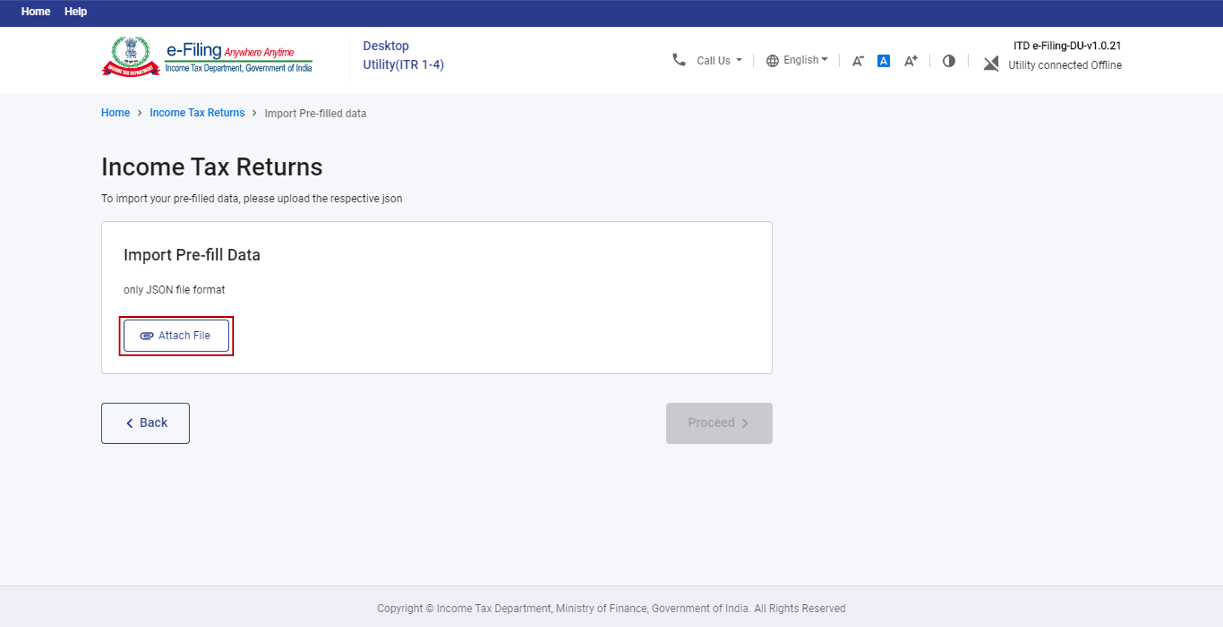1223x627 pixels.
Task: Click the Desktop Utility(ITR 1-4) label
Action: tap(403, 55)
